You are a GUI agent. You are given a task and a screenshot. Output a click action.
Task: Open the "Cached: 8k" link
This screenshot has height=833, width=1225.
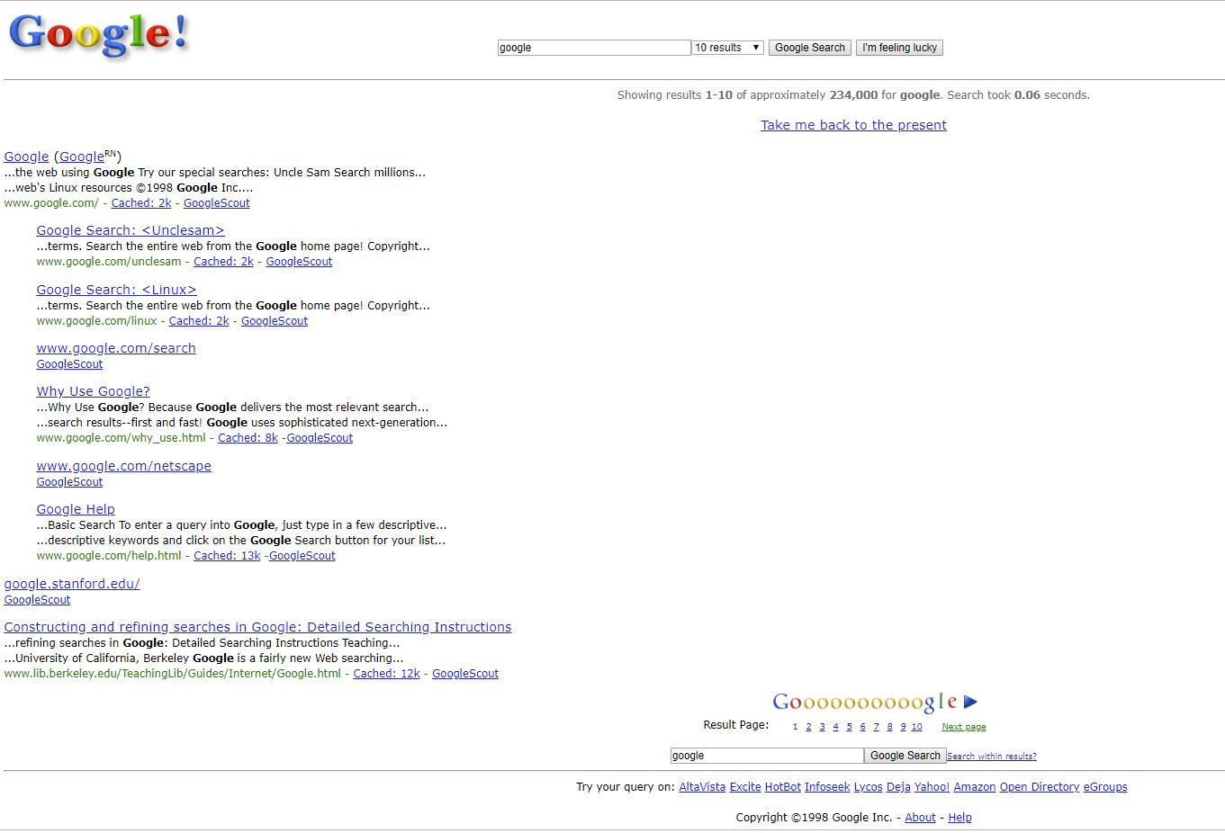[248, 438]
